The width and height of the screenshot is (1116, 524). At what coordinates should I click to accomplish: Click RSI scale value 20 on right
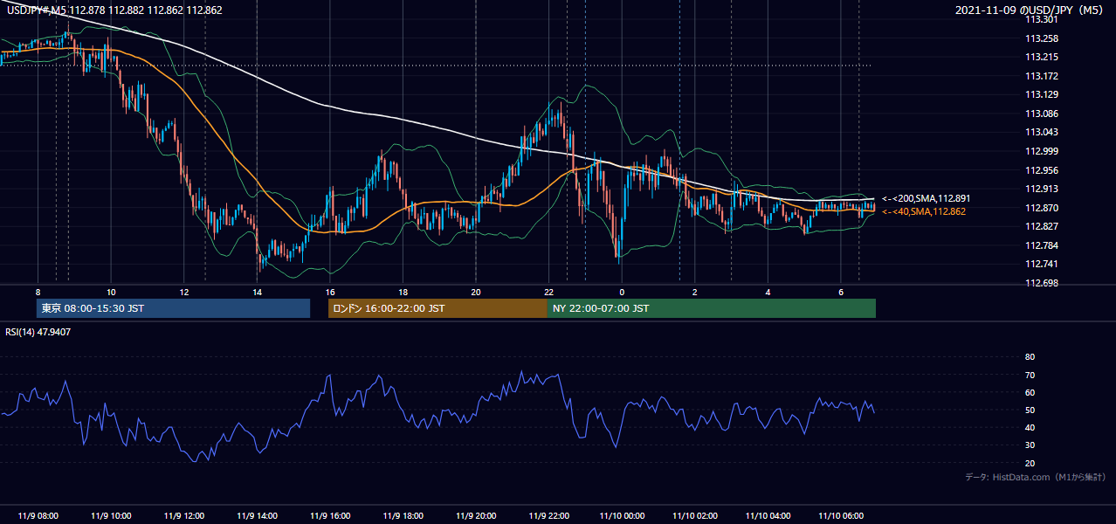(x=1030, y=463)
